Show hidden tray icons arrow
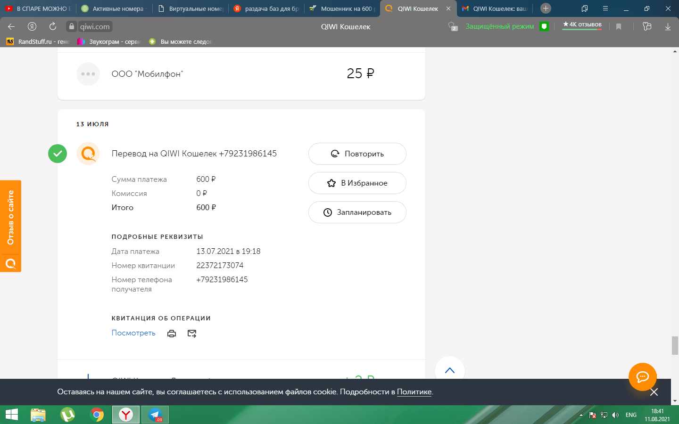The width and height of the screenshot is (679, 424). point(581,415)
